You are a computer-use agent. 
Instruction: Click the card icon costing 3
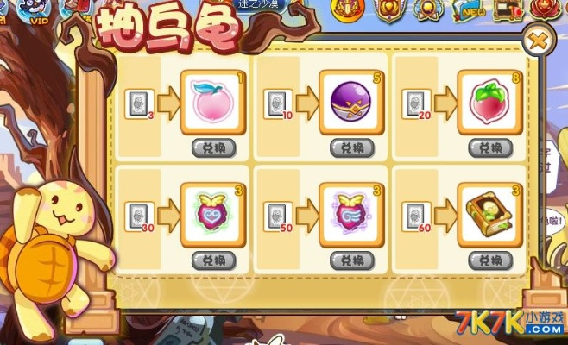pos(140,104)
